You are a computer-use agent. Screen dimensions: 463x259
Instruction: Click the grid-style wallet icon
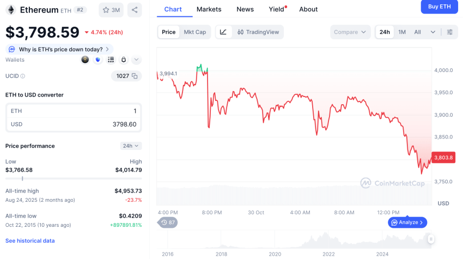(x=111, y=60)
